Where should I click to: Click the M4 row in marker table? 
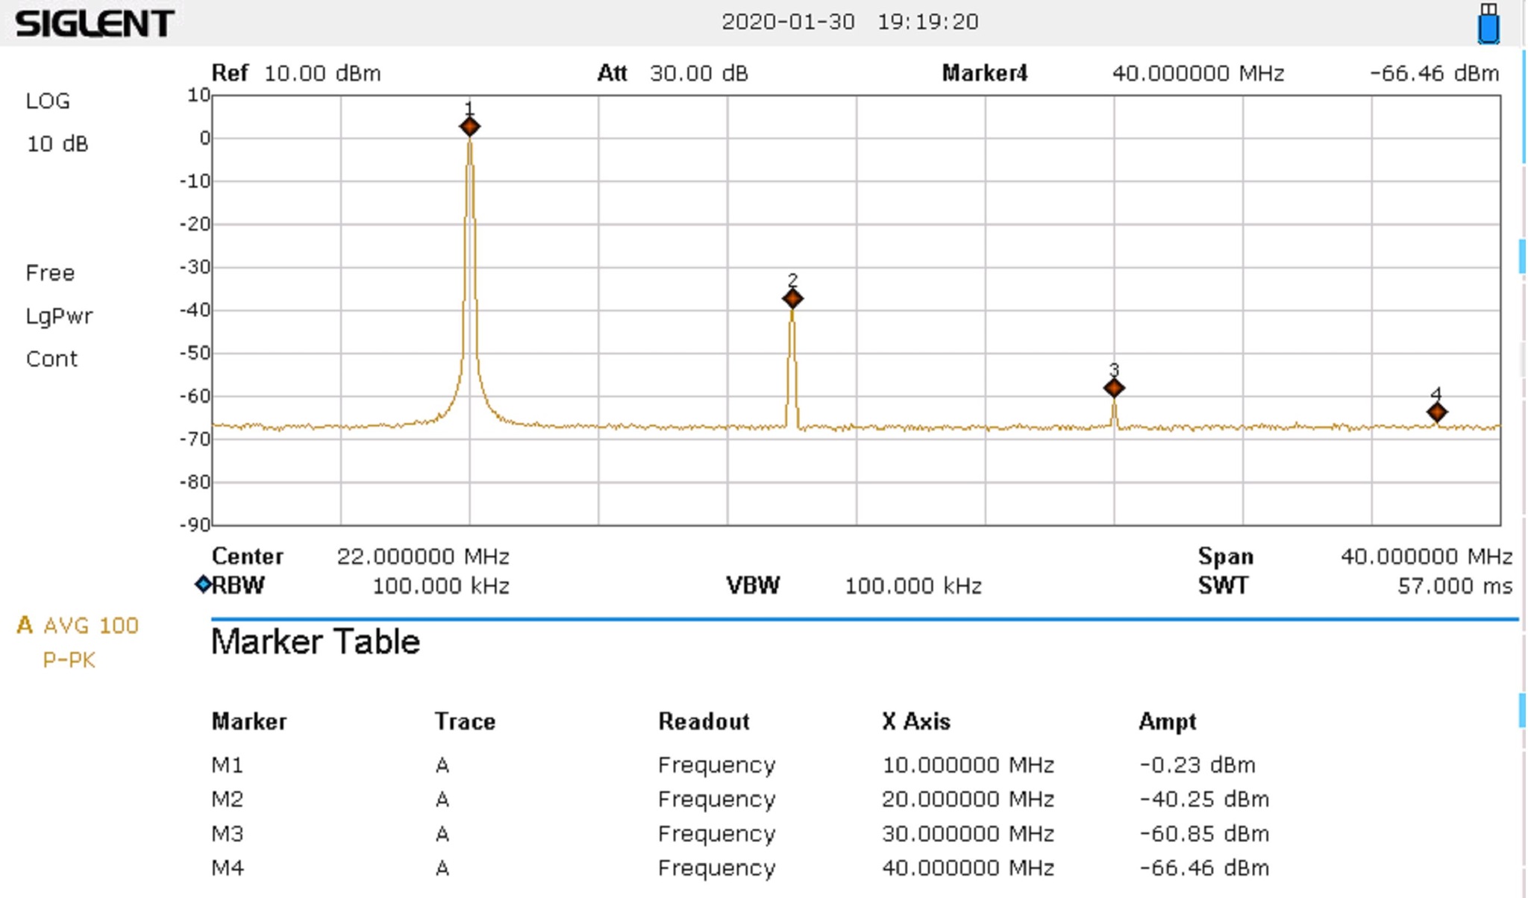pos(740,868)
